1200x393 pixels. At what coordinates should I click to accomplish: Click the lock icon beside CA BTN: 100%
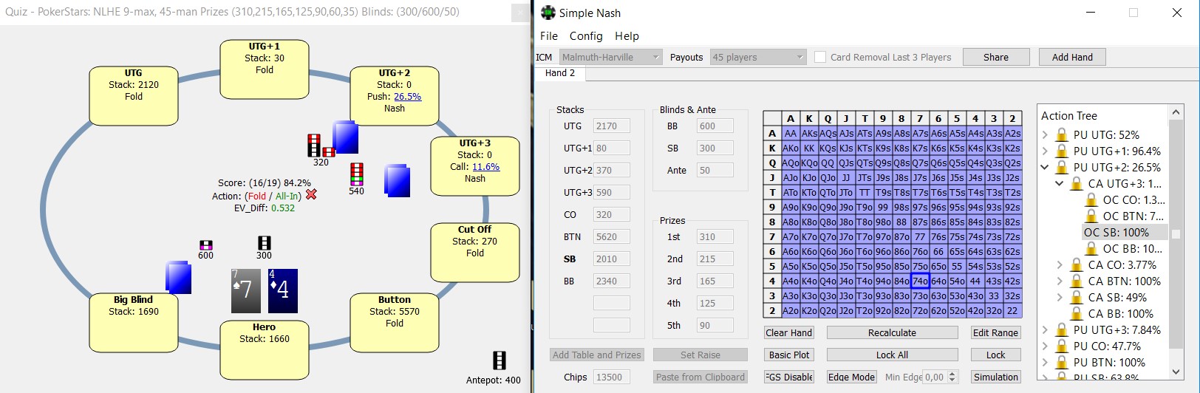tap(1076, 281)
